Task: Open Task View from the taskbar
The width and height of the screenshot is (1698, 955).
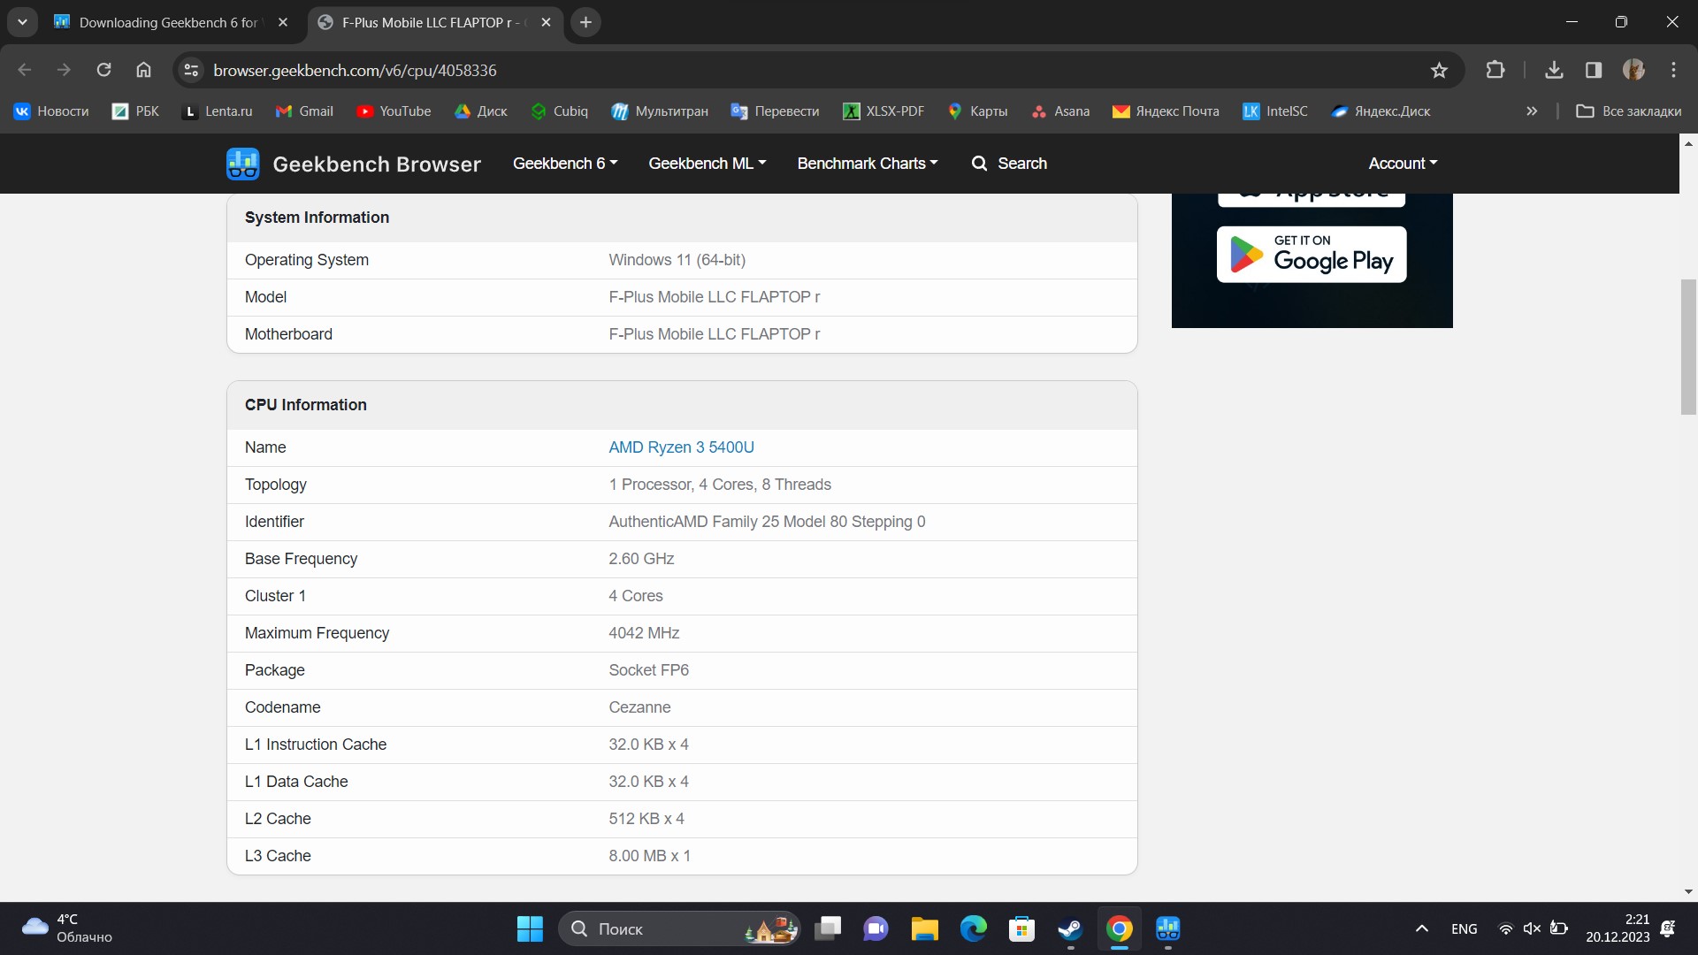Action: tap(828, 928)
